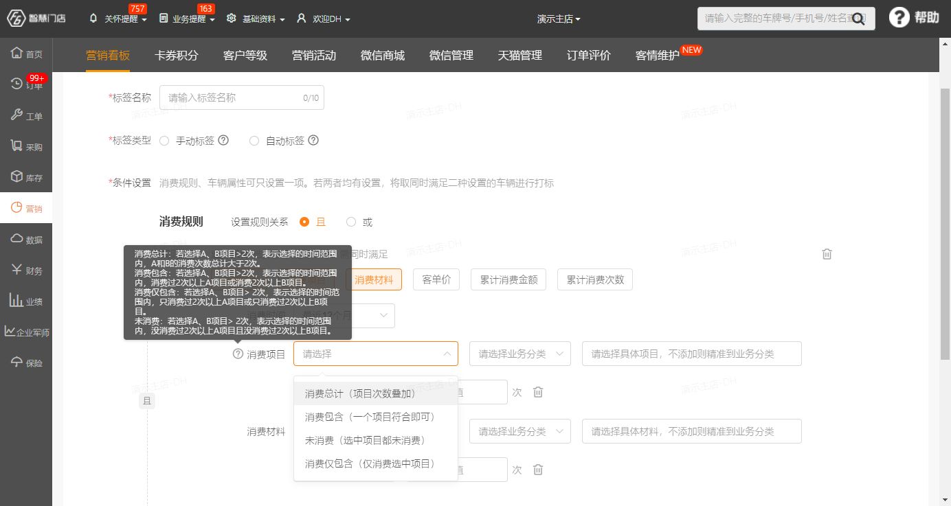Click 消费材料 具体材料 input field
This screenshot has height=506, width=951.
(x=692, y=431)
